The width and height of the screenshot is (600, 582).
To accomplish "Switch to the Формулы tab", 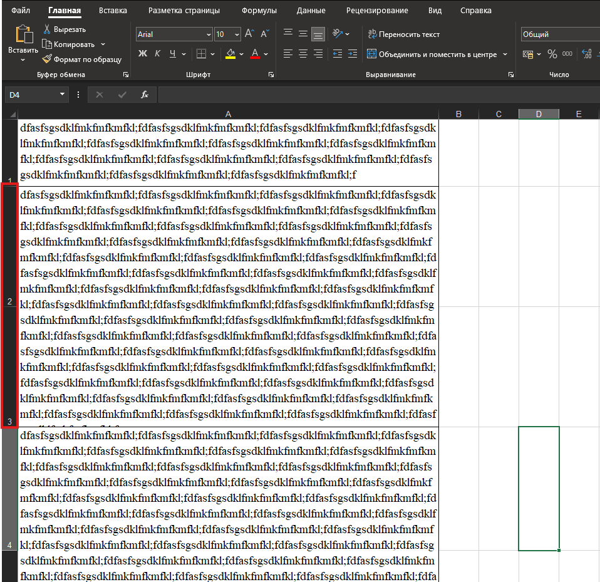I will (259, 10).
